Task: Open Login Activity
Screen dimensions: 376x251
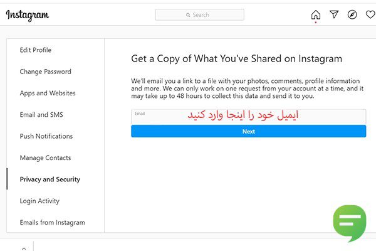Action: coord(39,201)
